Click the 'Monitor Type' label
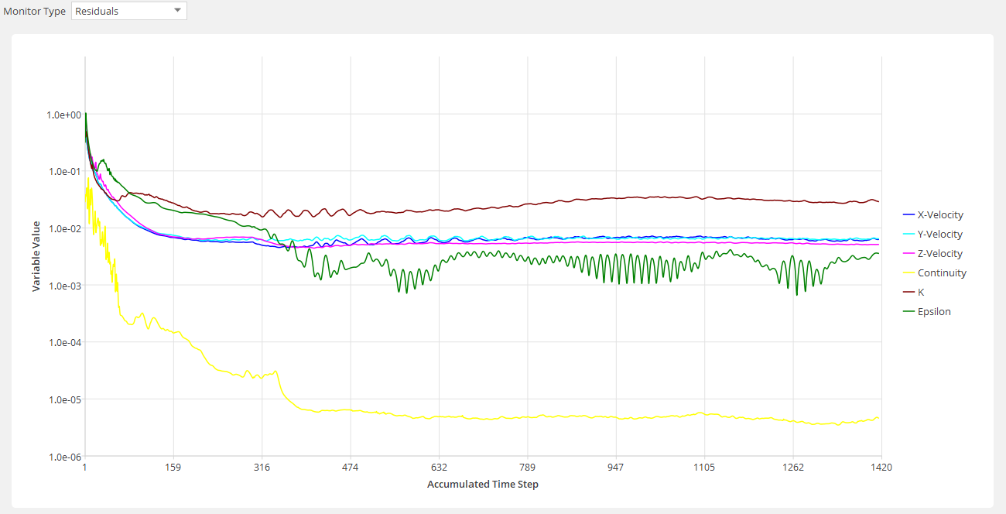 point(34,12)
